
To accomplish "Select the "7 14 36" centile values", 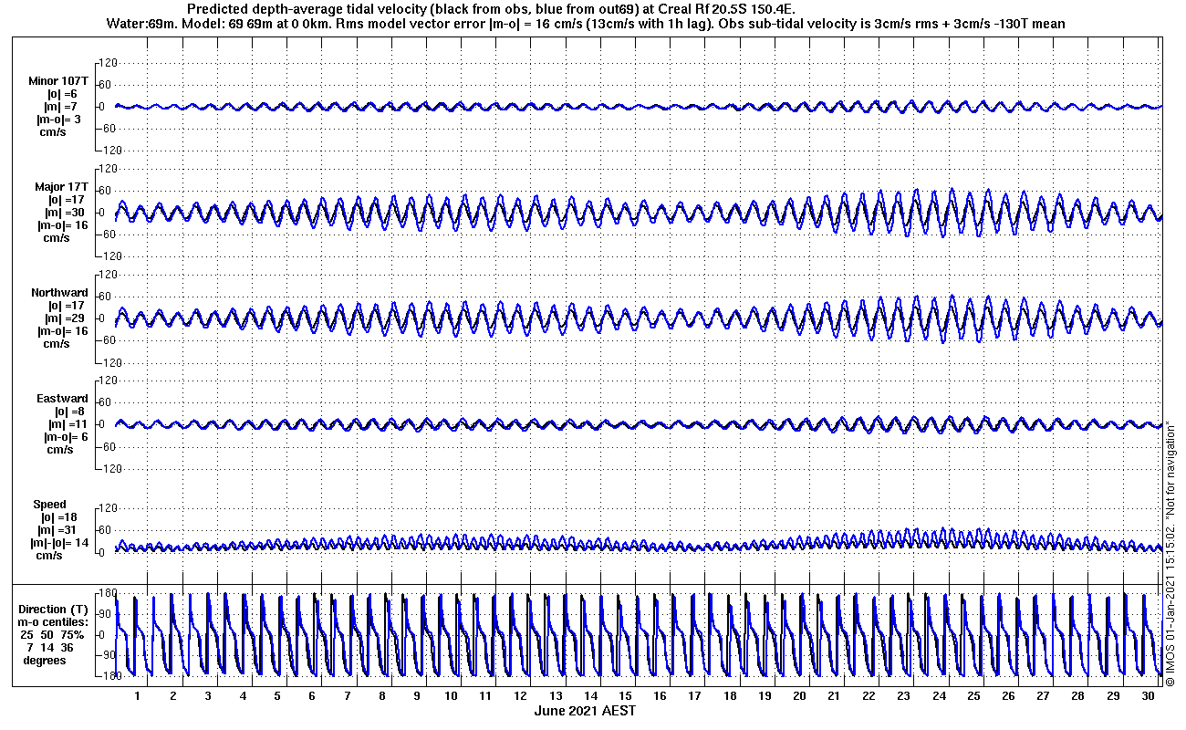I will tap(48, 647).
